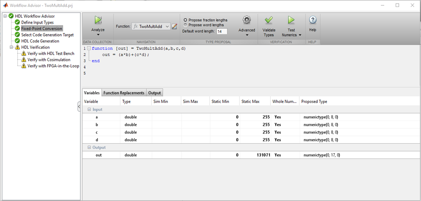Collapse the HDL Workflow Advisor tree root

pyautogui.click(x=5, y=16)
